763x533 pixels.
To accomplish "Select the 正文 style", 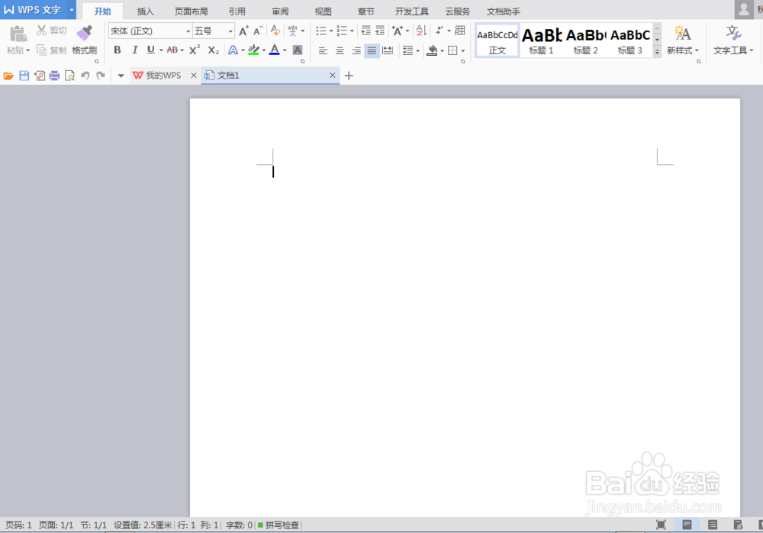I will (497, 41).
